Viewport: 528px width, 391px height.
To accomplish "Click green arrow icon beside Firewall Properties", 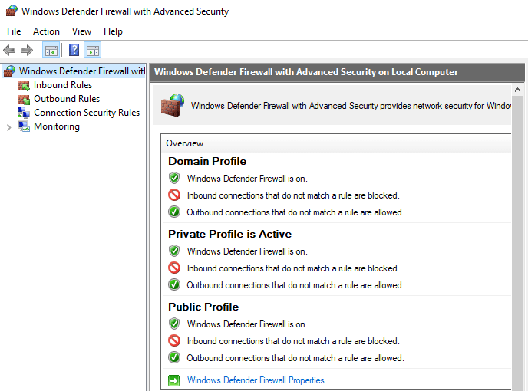I will click(x=174, y=380).
